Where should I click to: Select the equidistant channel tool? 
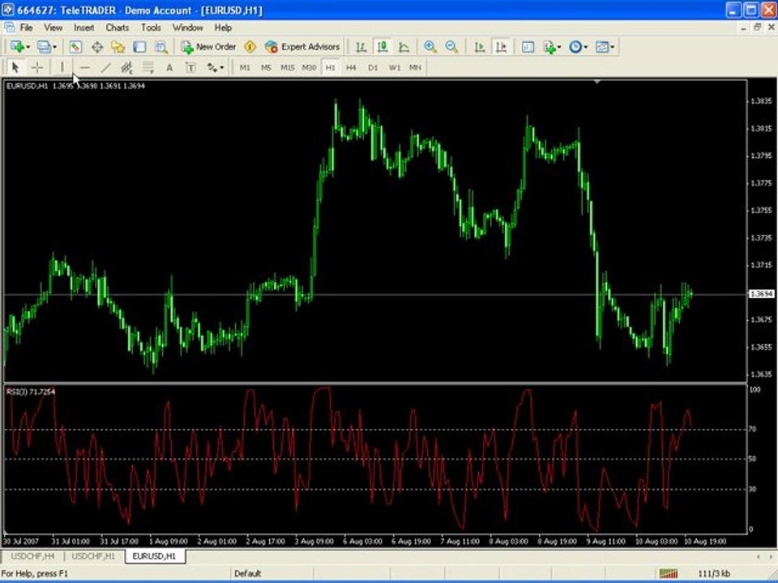127,67
